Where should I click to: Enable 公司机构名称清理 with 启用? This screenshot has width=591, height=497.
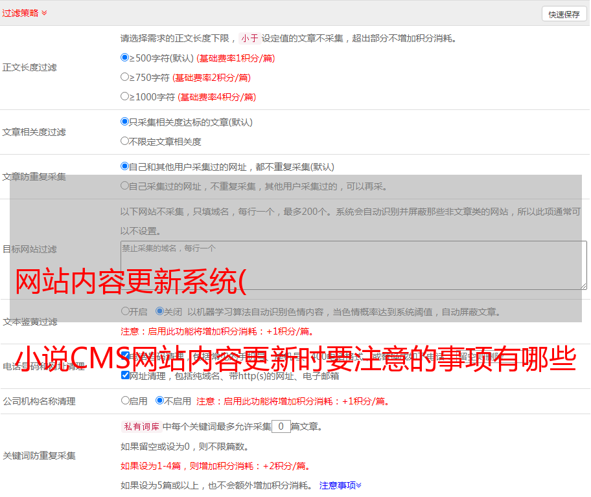[125, 400]
